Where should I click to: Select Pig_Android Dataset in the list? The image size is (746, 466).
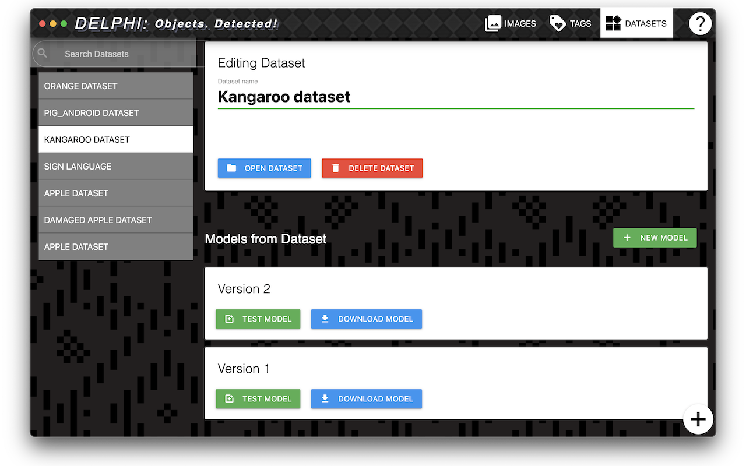coord(115,113)
